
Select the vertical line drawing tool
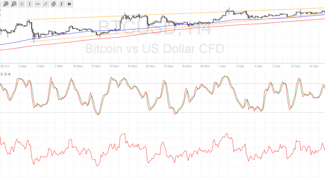pyautogui.click(x=30, y=4)
